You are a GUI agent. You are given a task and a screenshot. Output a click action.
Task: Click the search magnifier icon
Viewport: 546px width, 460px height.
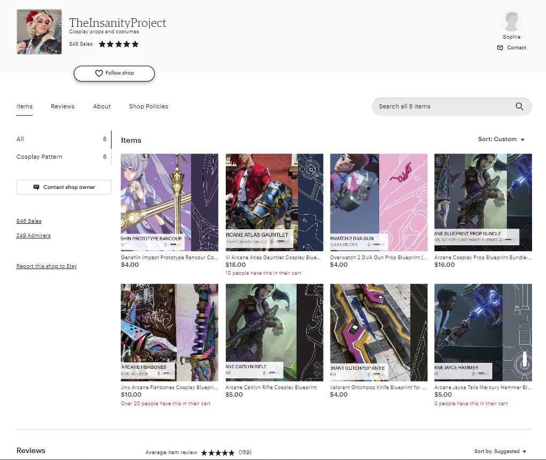click(x=519, y=106)
